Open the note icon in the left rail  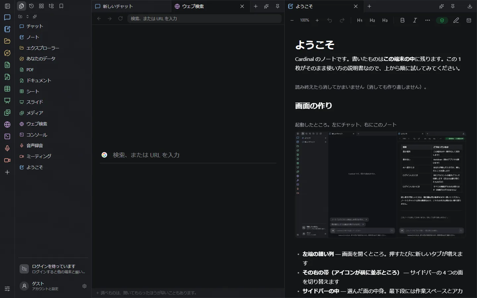[x=7, y=29]
